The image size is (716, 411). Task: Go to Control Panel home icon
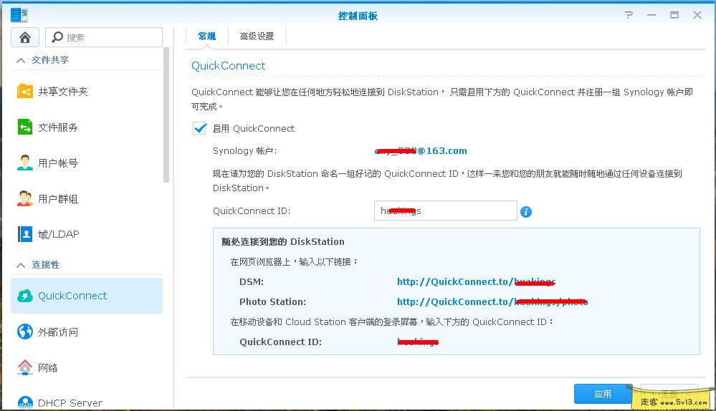point(25,37)
